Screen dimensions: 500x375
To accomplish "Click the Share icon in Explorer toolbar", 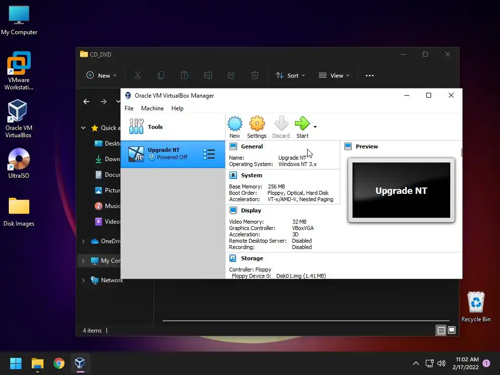I will pos(231,76).
